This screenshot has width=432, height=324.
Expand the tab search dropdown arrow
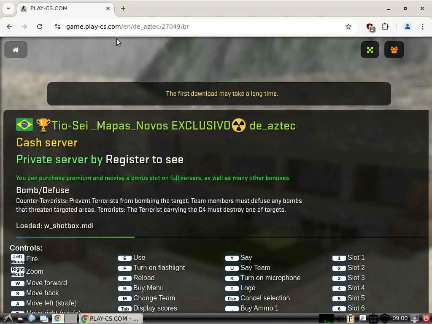tap(8, 8)
